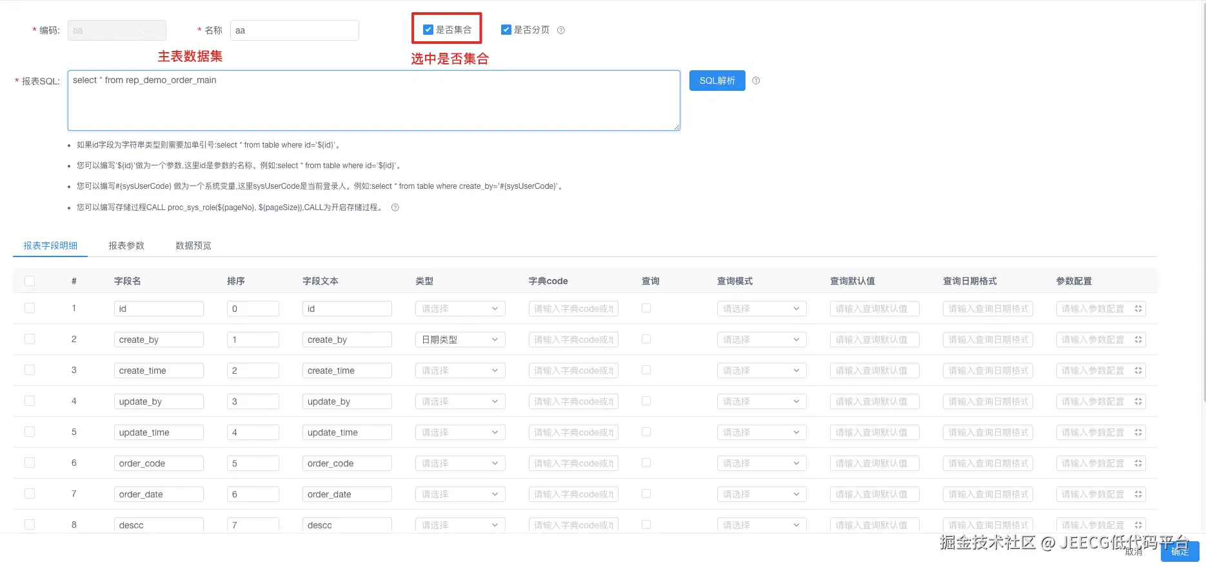Open 查询模式 dropdown for id row

coord(762,309)
